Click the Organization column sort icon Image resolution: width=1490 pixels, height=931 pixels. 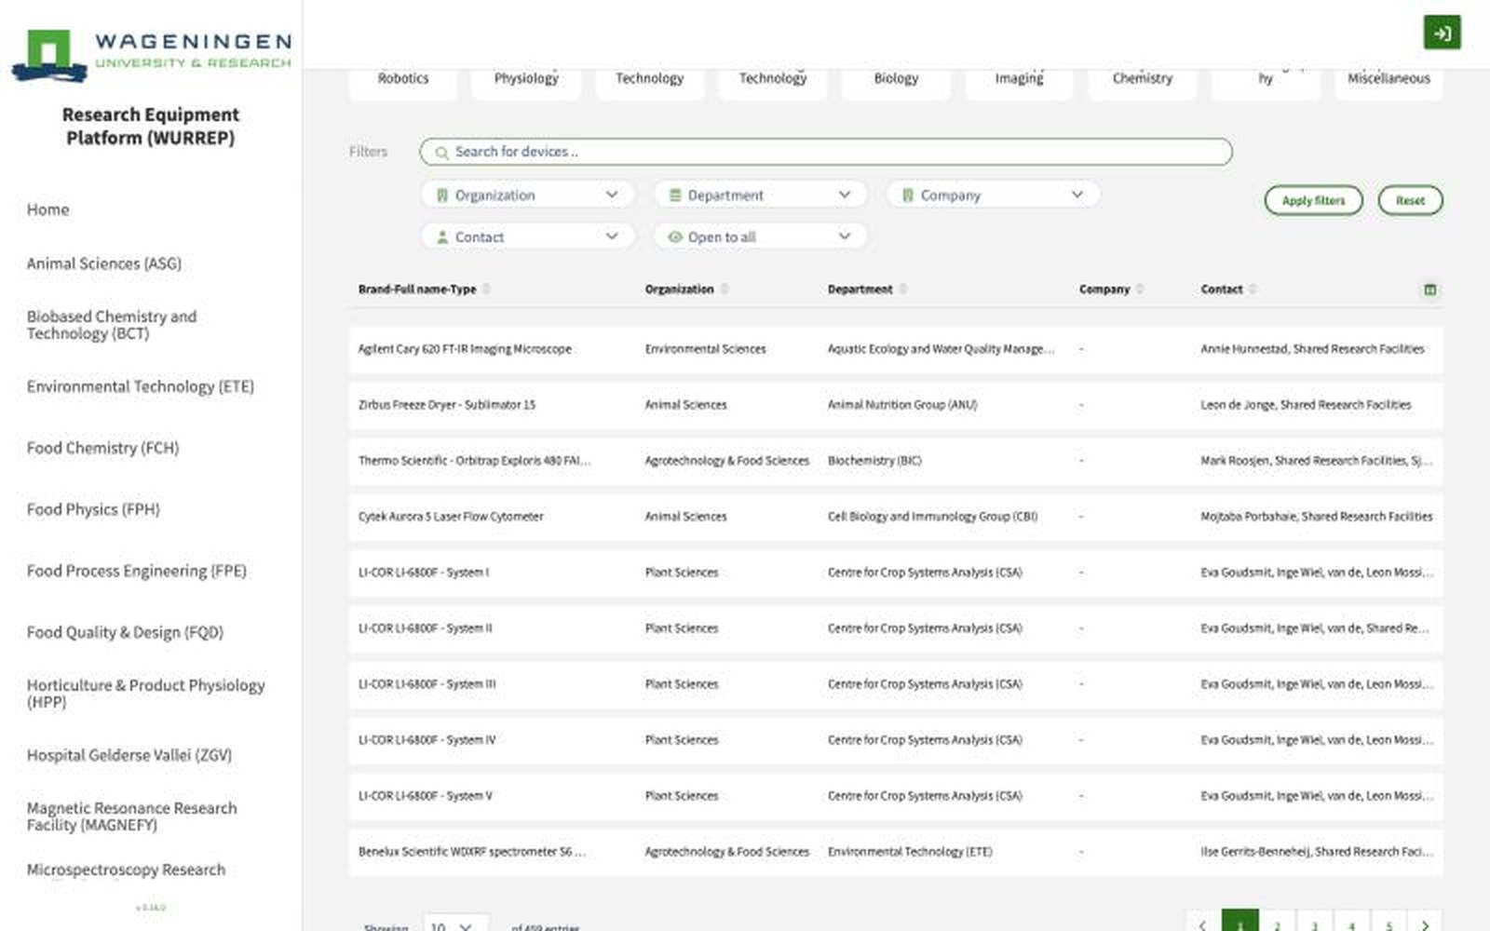725,290
